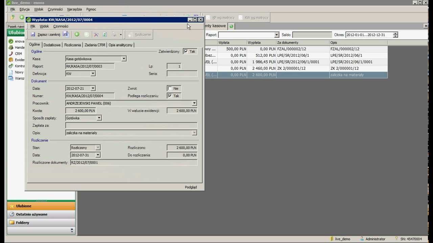Image resolution: width=433 pixels, height=243 pixels.
Task: Expand the Kasa gotówkowa dropdown
Action: (x=124, y=59)
